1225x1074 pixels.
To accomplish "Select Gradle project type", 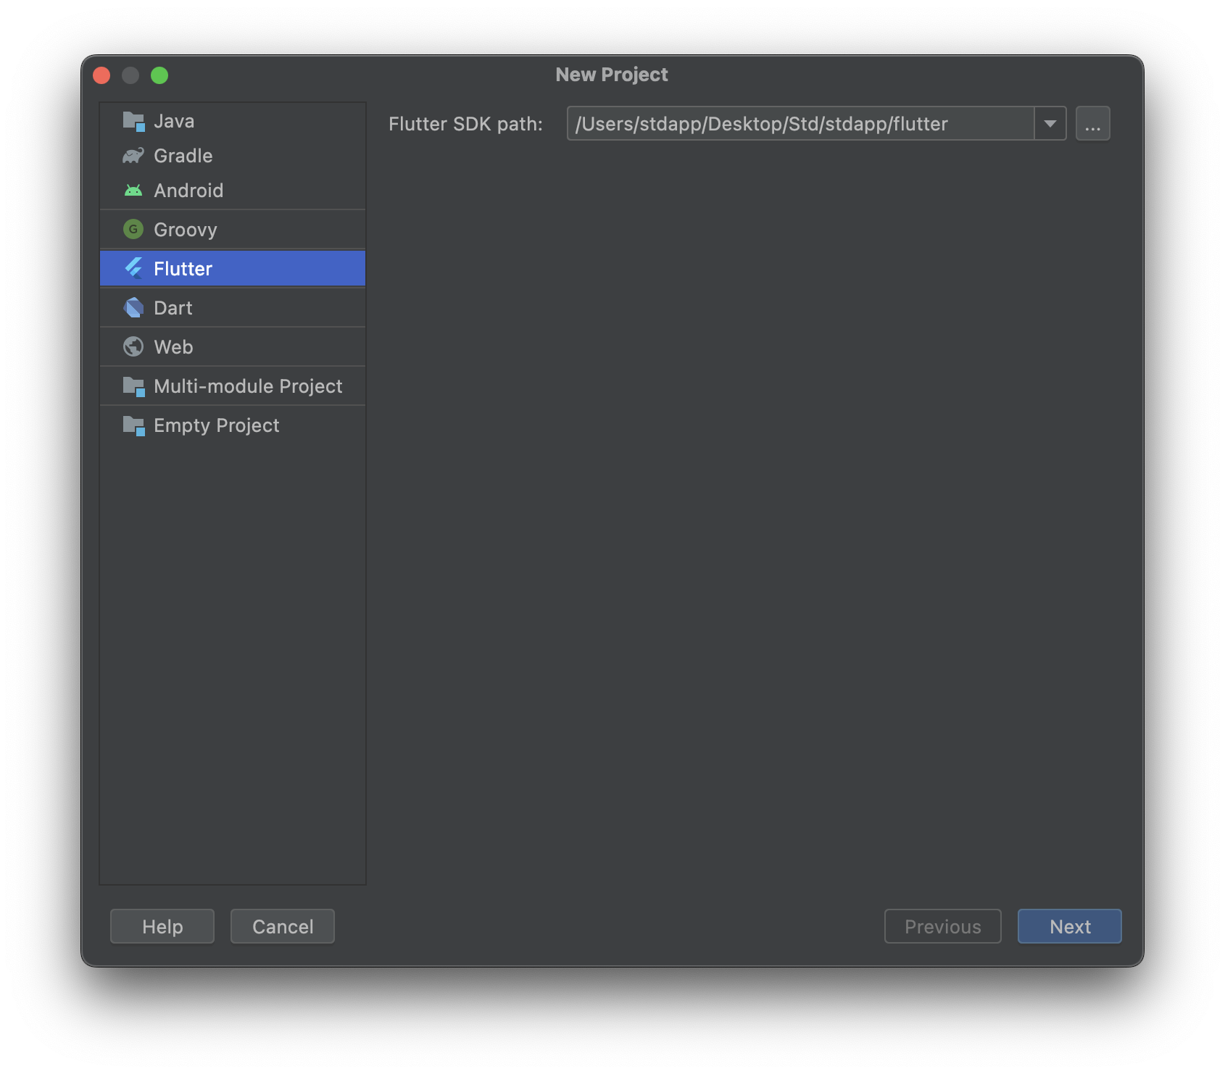I will coord(233,156).
